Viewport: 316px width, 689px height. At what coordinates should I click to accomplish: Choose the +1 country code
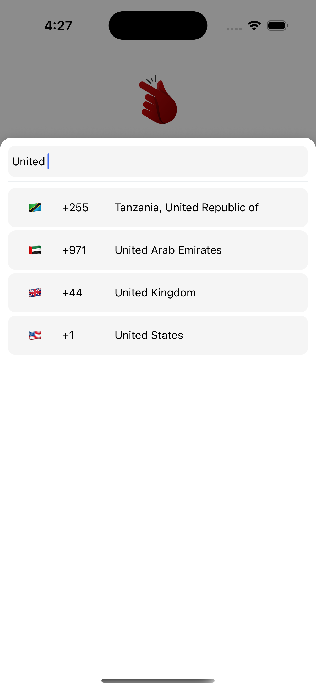(x=68, y=335)
